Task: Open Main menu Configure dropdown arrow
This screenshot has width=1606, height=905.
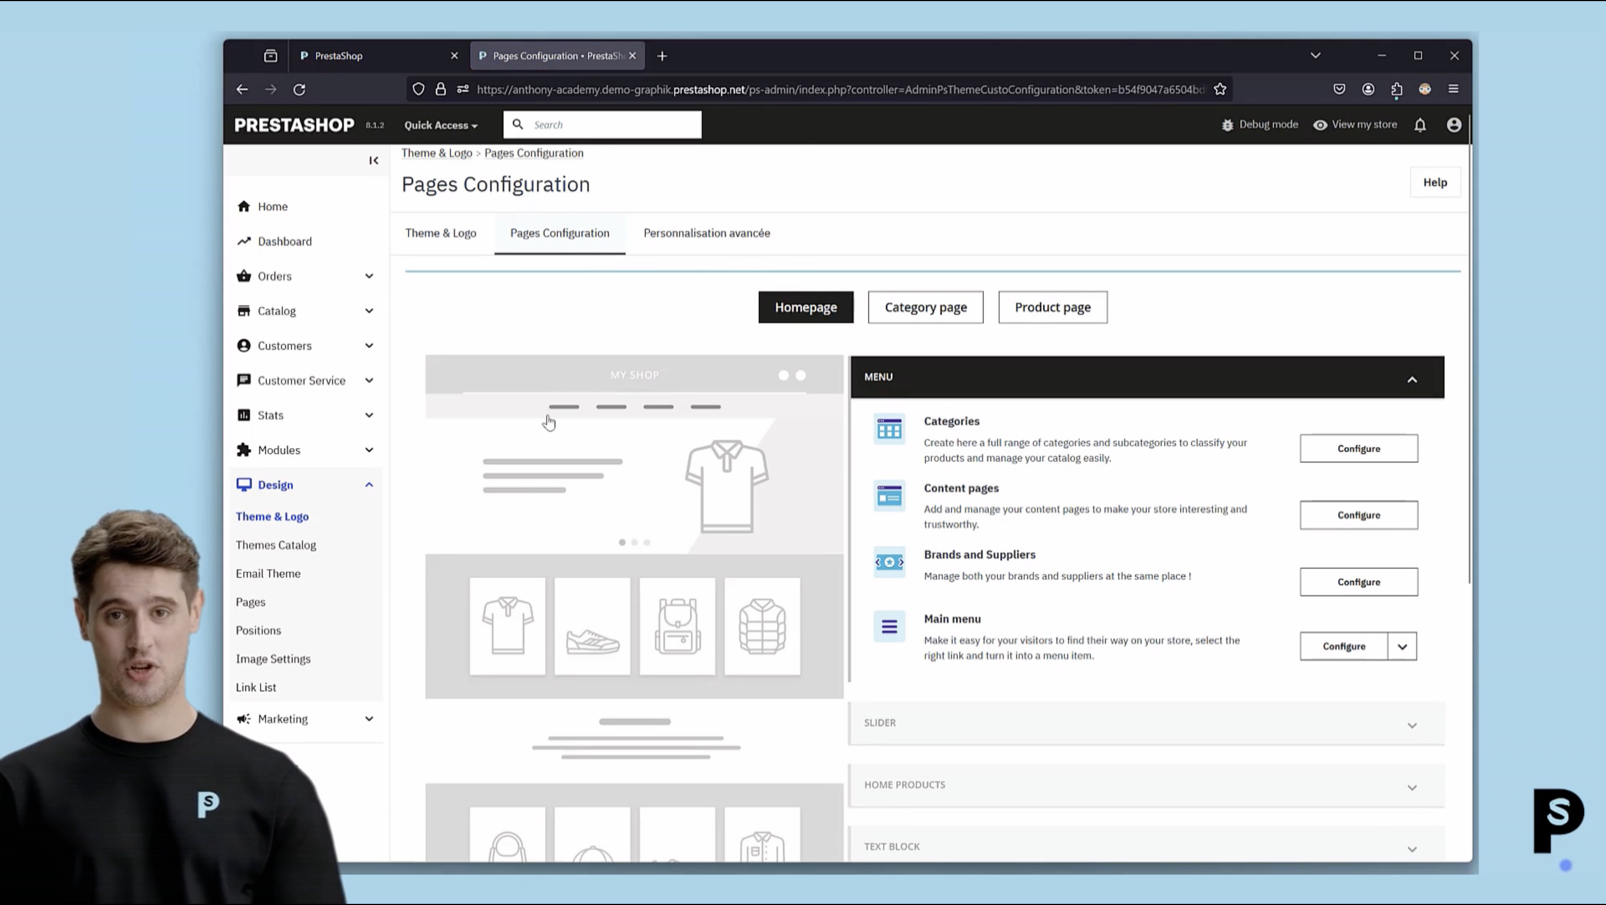Action: click(1402, 646)
